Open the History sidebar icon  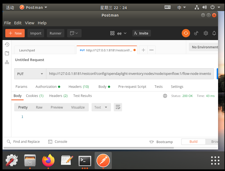coord(7,44)
